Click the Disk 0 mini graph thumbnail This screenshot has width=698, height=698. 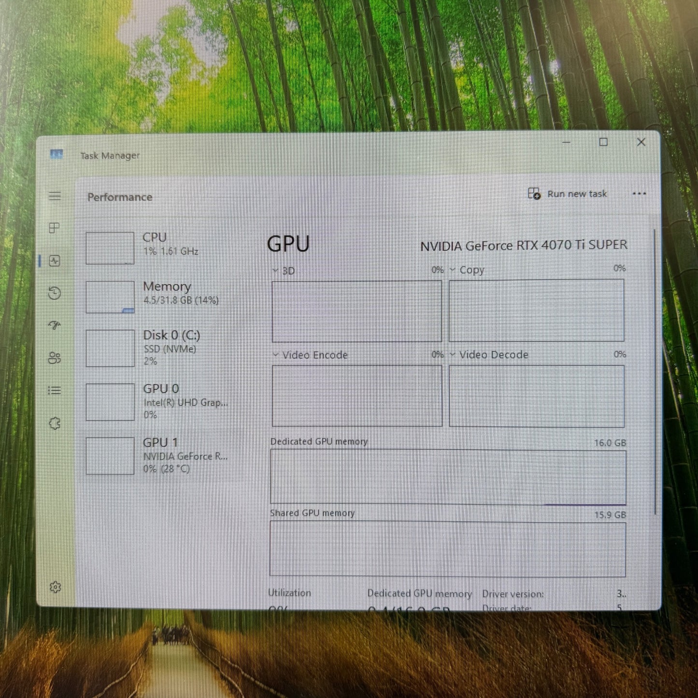[110, 348]
